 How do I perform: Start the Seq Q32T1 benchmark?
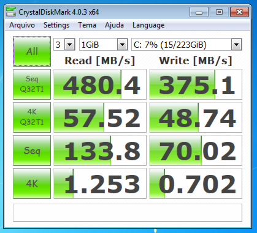click(x=32, y=84)
